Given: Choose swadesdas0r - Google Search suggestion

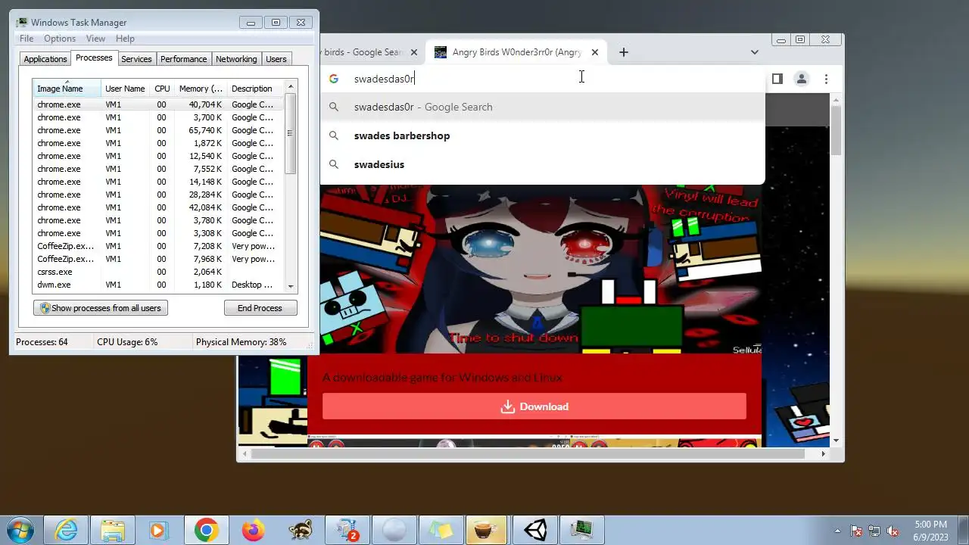Looking at the screenshot, I should click(542, 107).
